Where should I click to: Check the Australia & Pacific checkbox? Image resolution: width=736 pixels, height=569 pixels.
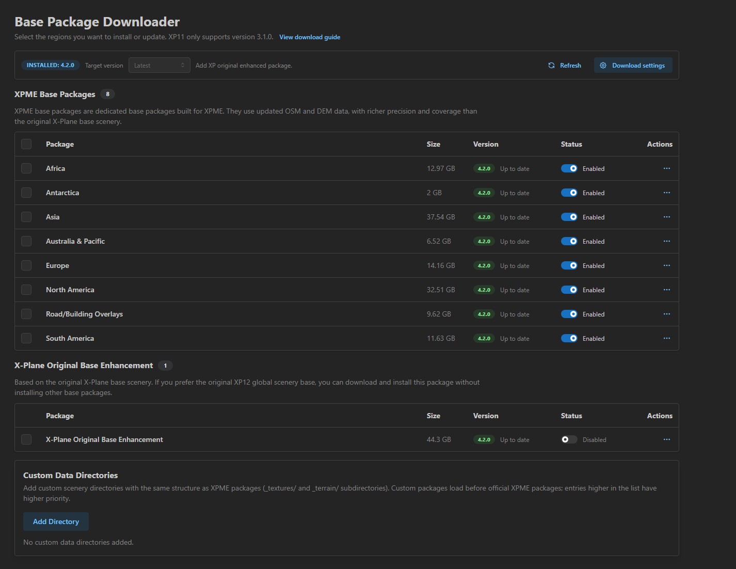pos(26,241)
